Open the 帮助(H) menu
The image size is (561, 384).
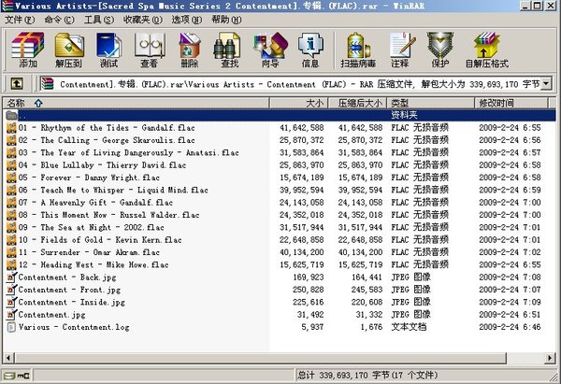pyautogui.click(x=226, y=20)
